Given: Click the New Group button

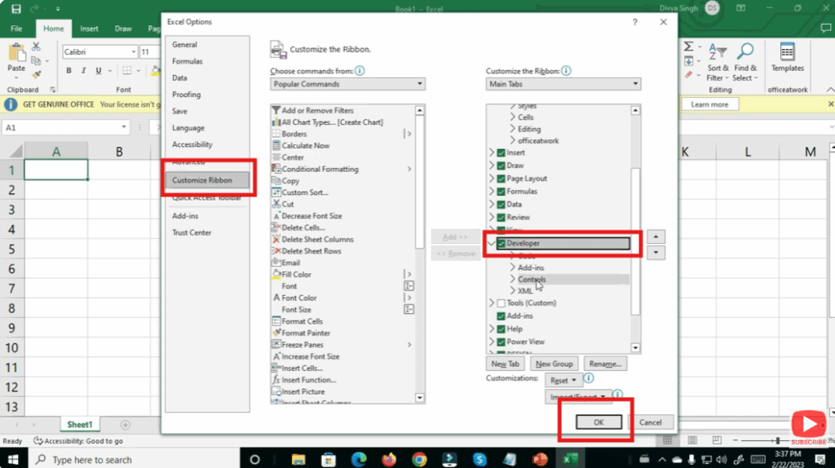Looking at the screenshot, I should coord(554,364).
